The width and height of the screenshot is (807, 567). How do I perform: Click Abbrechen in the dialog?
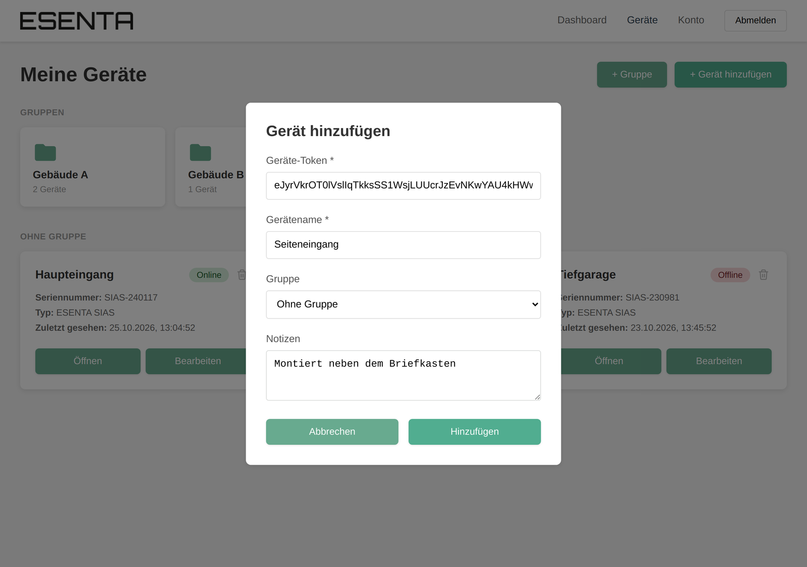(x=332, y=432)
